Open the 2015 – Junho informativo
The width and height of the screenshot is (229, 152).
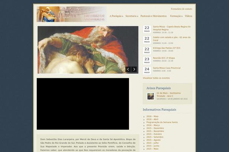153,146
